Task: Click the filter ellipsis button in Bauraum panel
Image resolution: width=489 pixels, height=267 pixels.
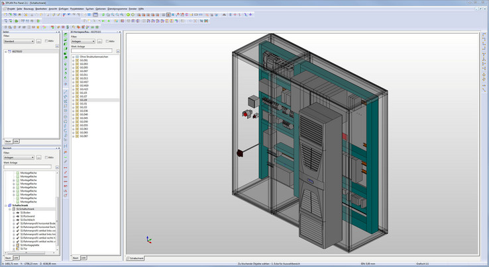Action: pyautogui.click(x=38, y=158)
